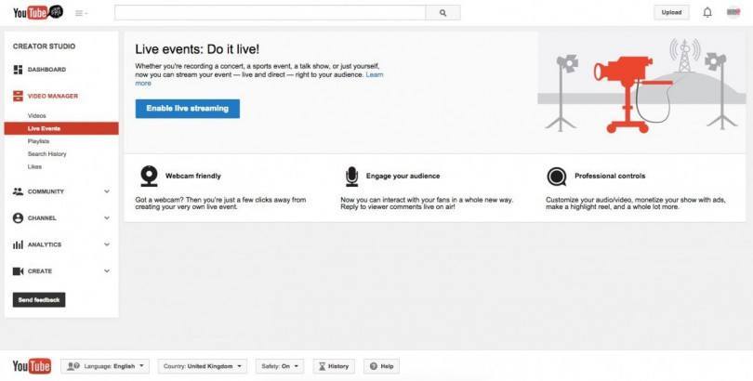Click the footer YouTube logo
The width and height of the screenshot is (753, 381).
[32, 366]
